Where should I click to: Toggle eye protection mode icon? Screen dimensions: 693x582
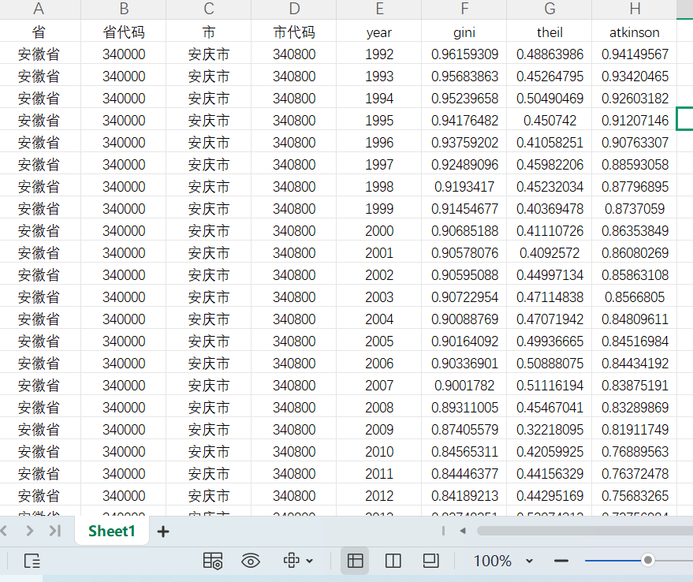coord(251,561)
